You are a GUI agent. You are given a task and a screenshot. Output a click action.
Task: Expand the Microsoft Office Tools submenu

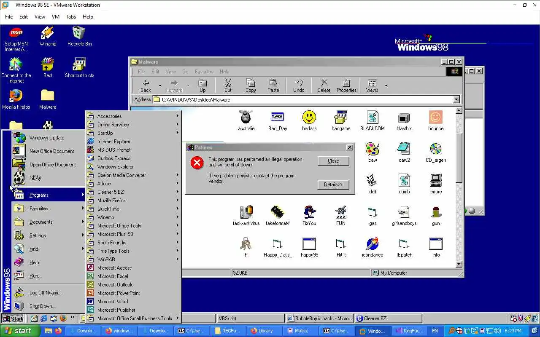coord(133,226)
